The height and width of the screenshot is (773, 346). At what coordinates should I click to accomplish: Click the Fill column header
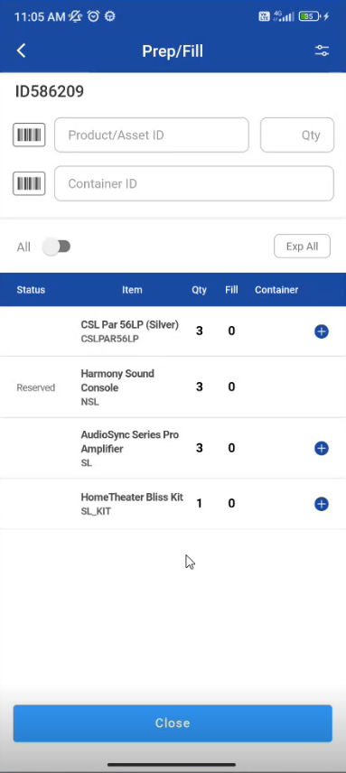(231, 290)
